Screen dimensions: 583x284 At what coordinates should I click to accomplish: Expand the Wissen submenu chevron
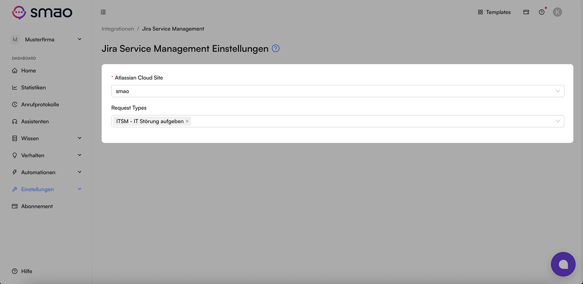[x=80, y=138]
